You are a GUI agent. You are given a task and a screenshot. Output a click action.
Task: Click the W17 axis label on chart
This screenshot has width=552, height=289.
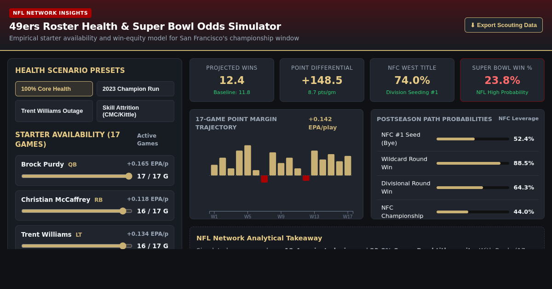pyautogui.click(x=348, y=217)
